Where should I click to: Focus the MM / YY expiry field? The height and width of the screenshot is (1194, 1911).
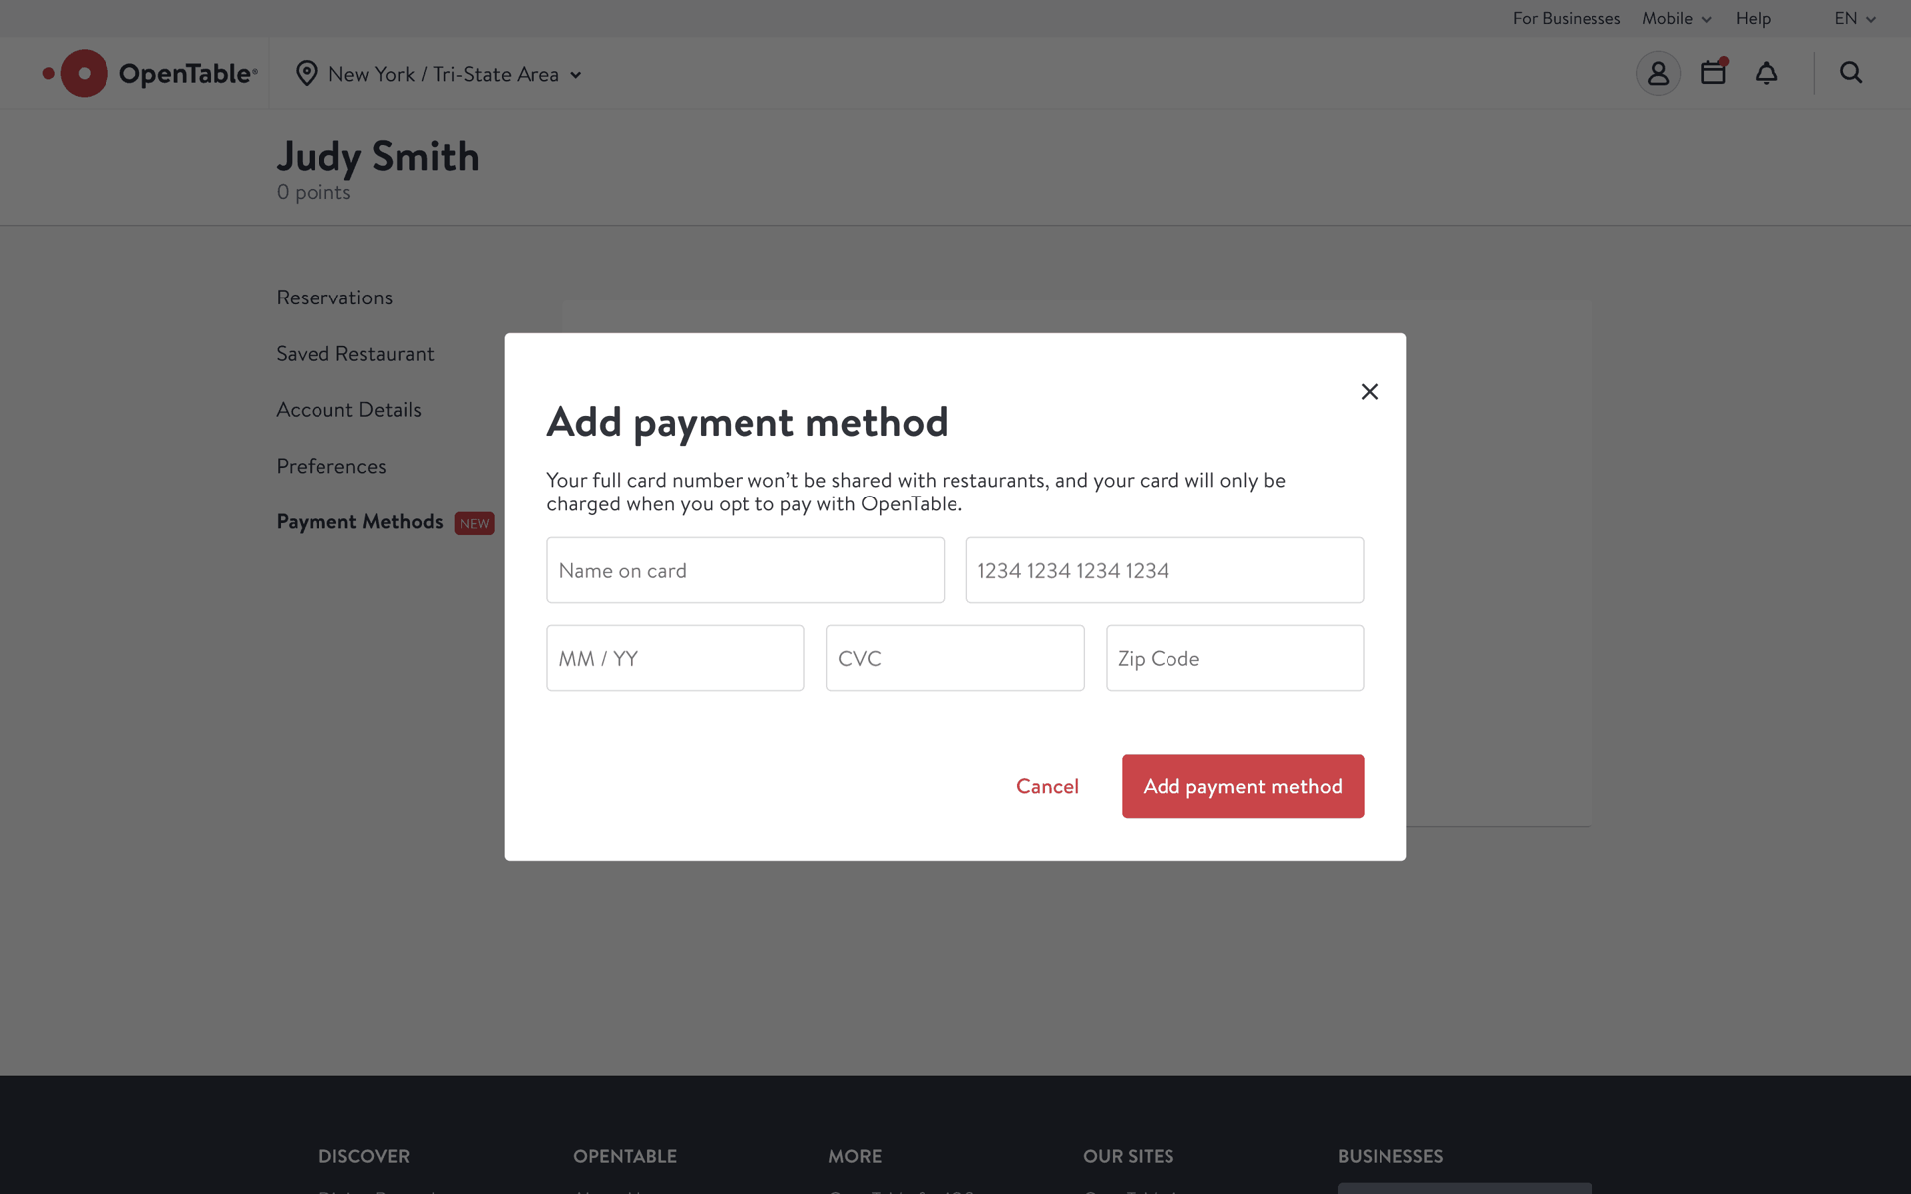(676, 658)
